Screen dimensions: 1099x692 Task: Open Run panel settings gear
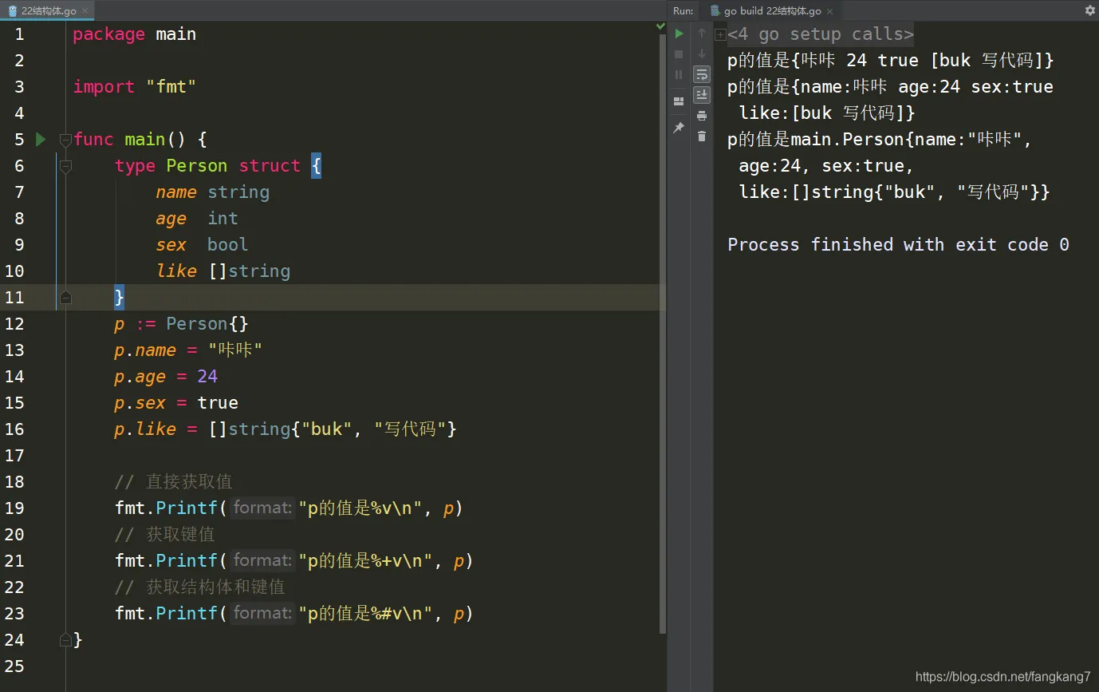click(x=1090, y=10)
